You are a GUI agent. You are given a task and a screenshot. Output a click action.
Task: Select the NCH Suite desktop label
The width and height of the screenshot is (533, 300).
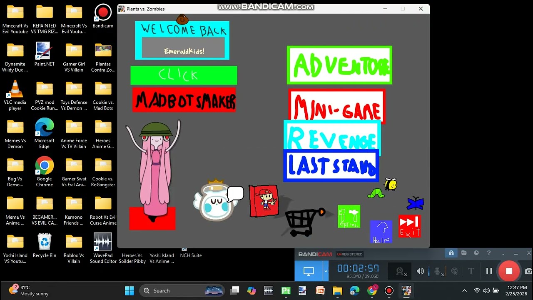191,255
